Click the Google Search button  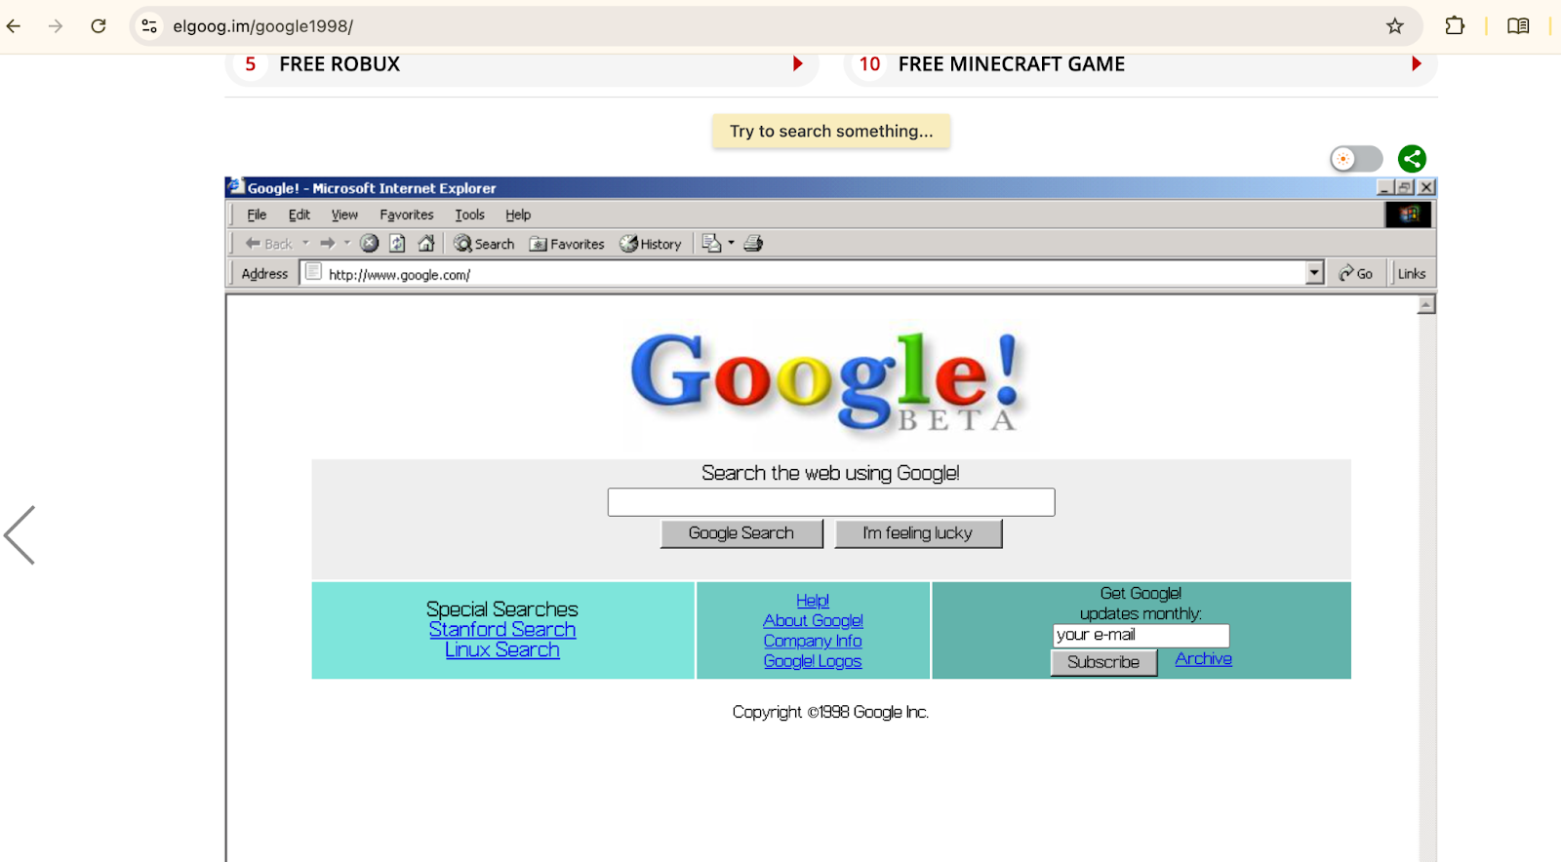pos(741,533)
